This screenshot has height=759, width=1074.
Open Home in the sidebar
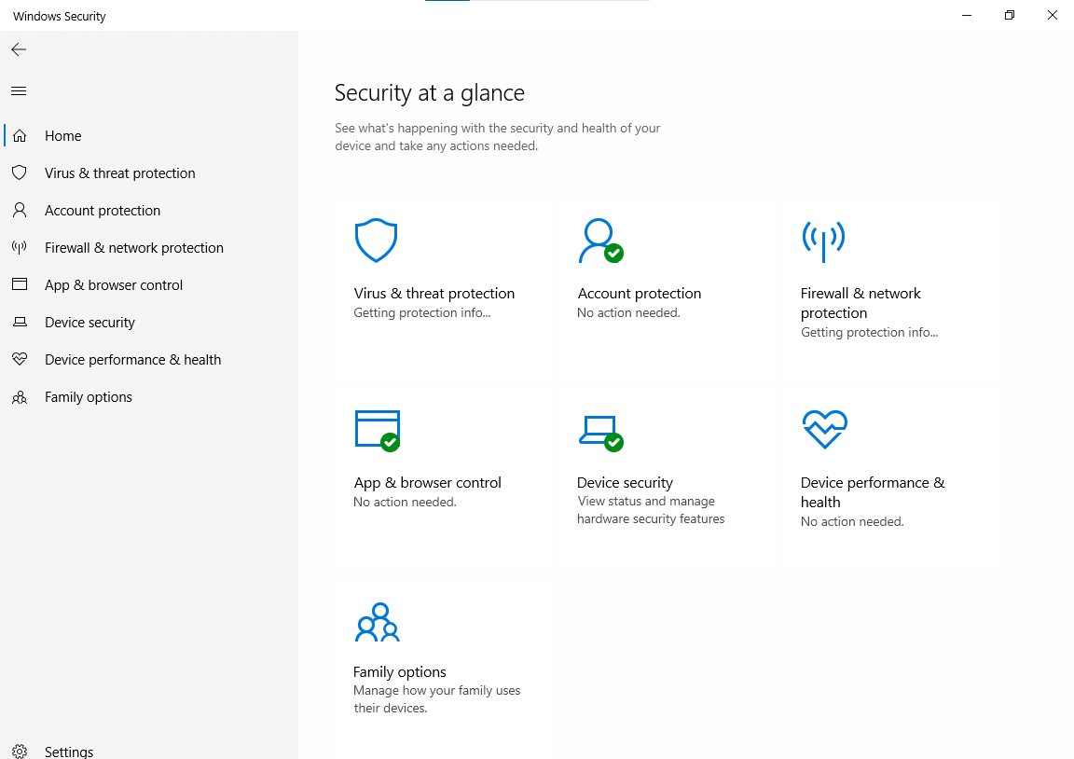63,135
